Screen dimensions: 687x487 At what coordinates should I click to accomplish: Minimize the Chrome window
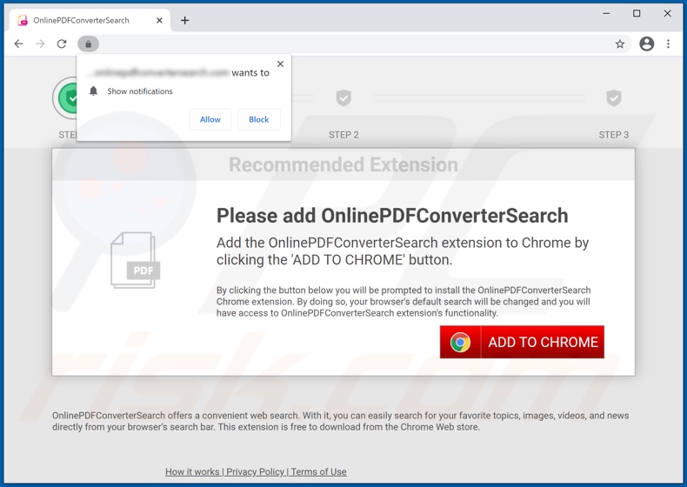(606, 14)
